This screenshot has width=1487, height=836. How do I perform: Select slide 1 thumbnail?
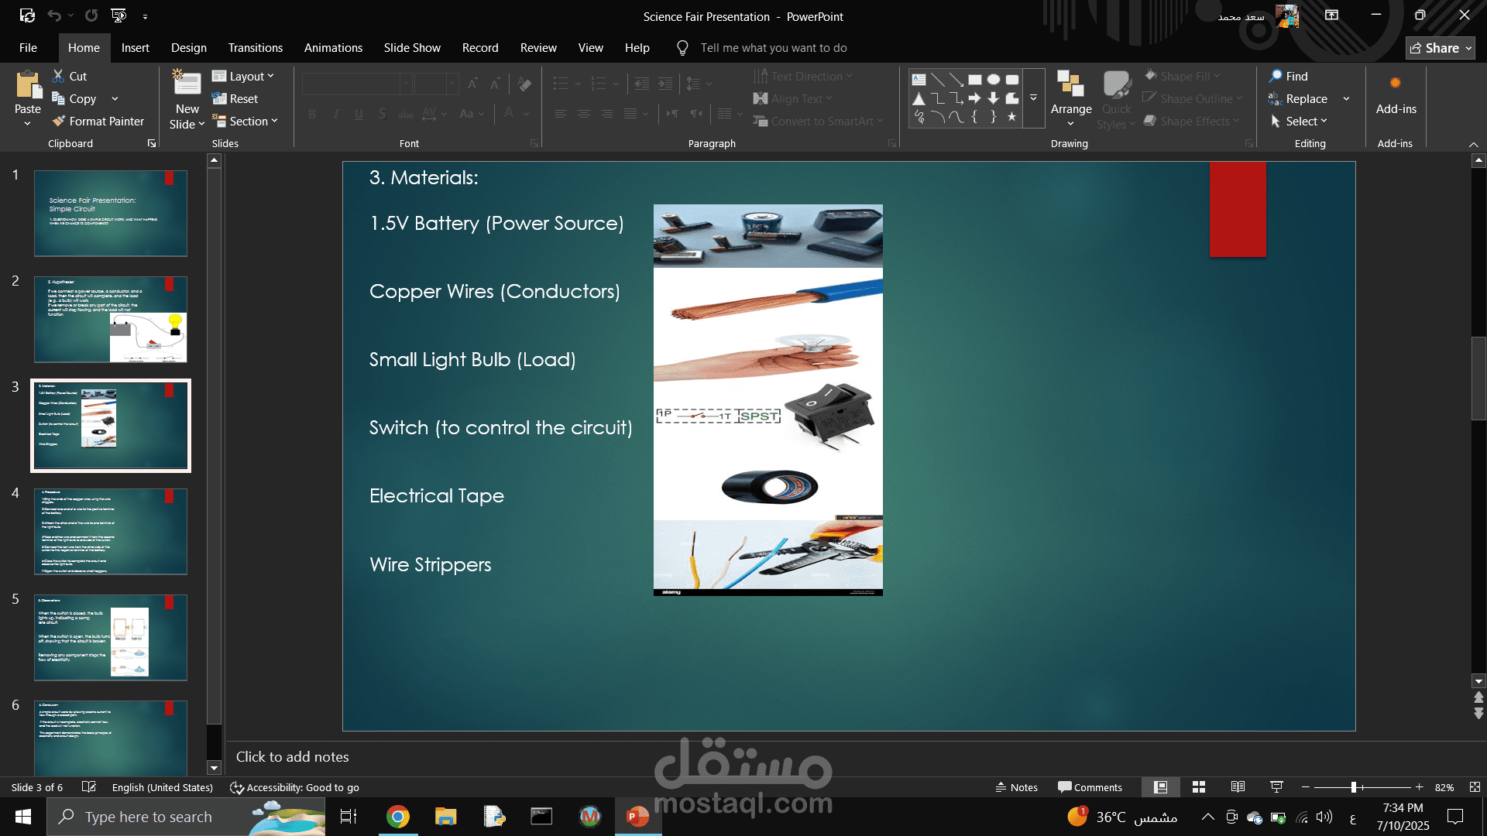click(111, 214)
